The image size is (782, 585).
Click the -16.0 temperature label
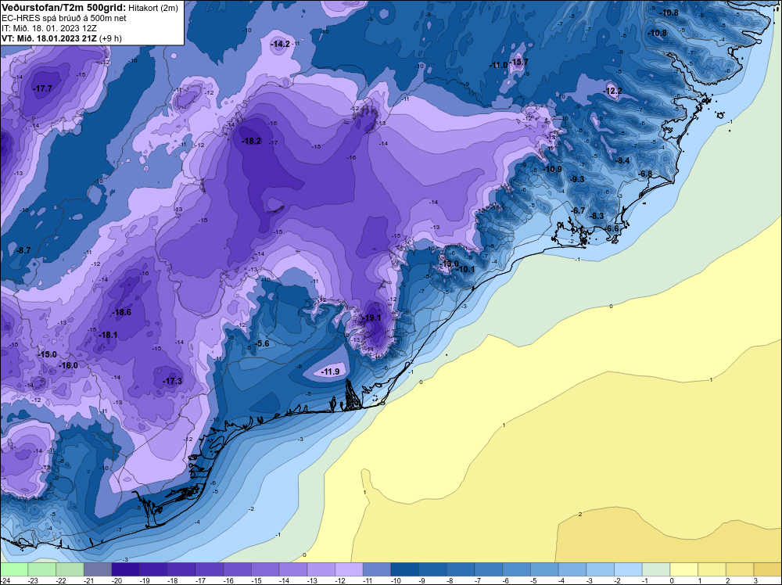point(68,365)
